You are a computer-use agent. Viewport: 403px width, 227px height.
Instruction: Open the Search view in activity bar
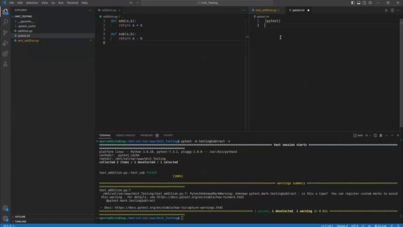click(x=6, y=22)
